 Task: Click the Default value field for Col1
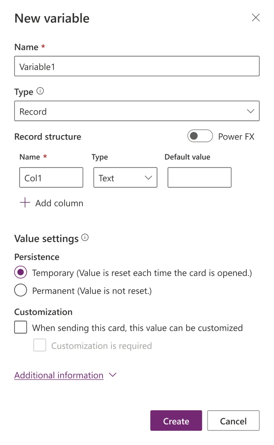(x=199, y=177)
